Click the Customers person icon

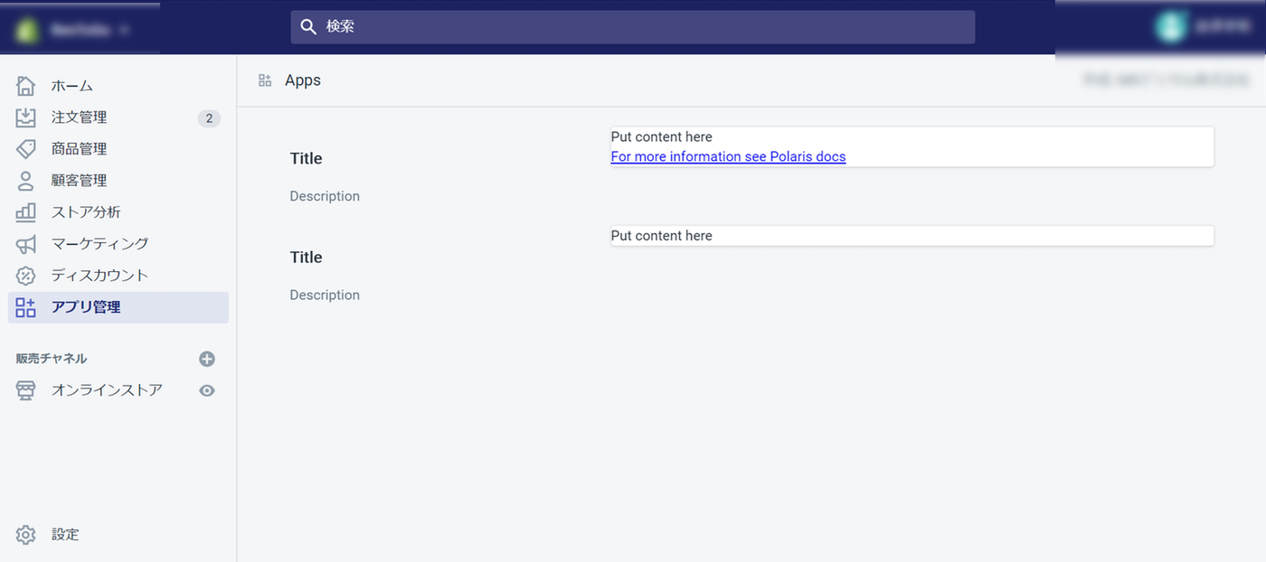(x=26, y=181)
